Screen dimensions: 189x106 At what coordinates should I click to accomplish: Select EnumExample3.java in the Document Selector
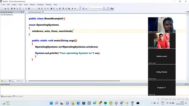tap(6, 15)
